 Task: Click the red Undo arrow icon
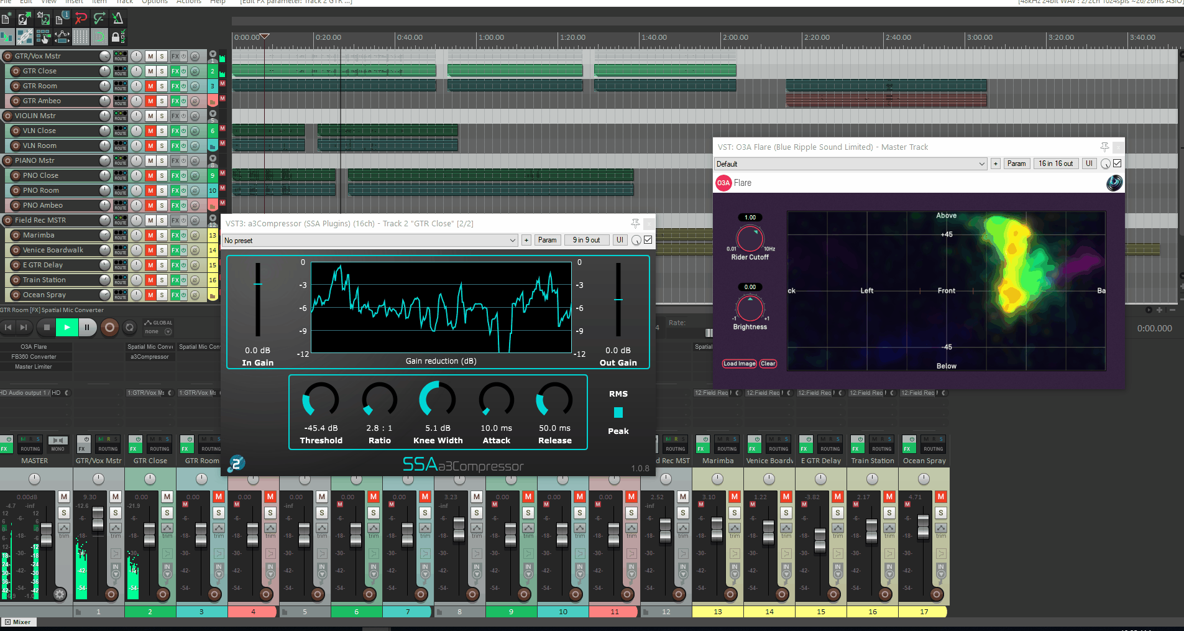click(81, 19)
